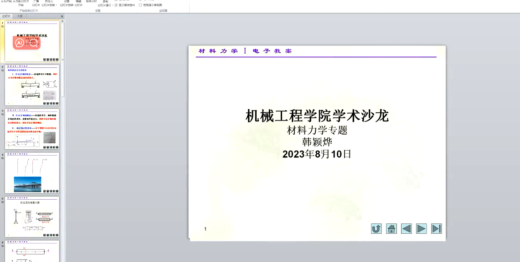
Task: Click the 隐藏幻灯片 button in the ribbon
Action: click(78, 4)
